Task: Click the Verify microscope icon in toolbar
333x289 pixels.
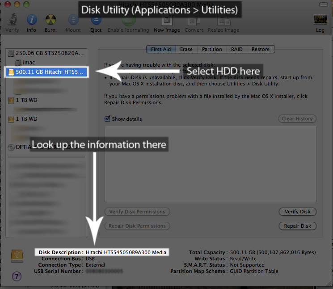Action: [13, 20]
